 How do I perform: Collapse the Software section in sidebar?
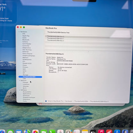pos(20,90)
